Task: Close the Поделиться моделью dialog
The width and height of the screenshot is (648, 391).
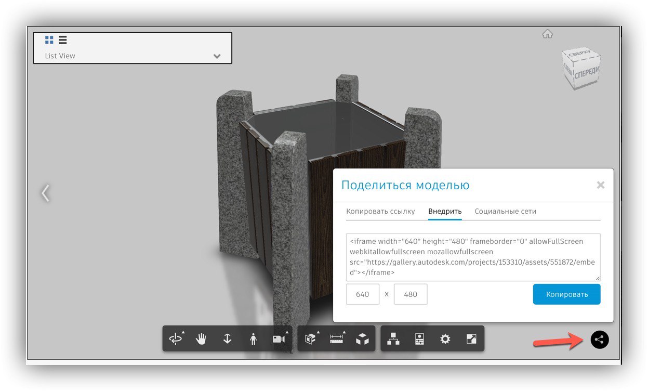Action: 601,185
